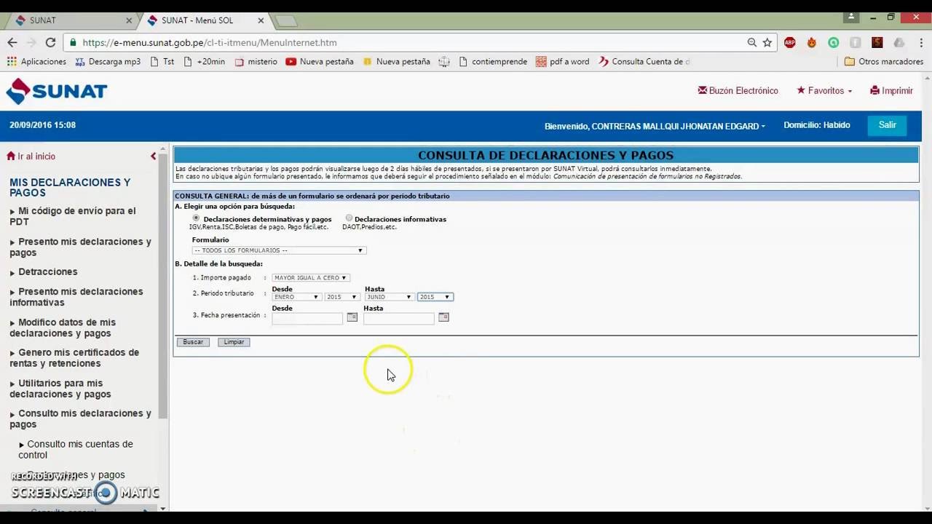Click the Buscar button
Screen dimensions: 932x524
(193, 342)
